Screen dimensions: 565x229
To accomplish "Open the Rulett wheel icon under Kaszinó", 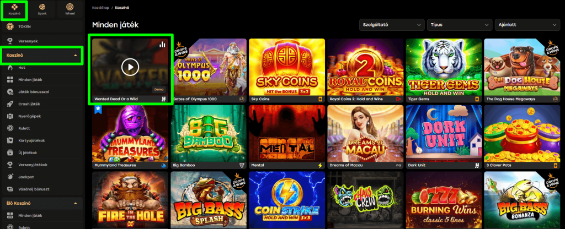I will (x=10, y=128).
